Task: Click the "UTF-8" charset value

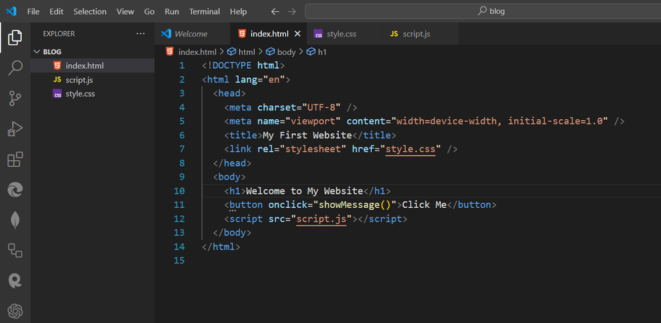Action: 321,107
